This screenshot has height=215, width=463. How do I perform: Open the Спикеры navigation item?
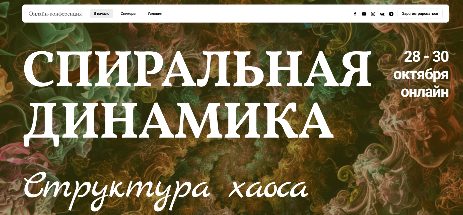tap(128, 14)
